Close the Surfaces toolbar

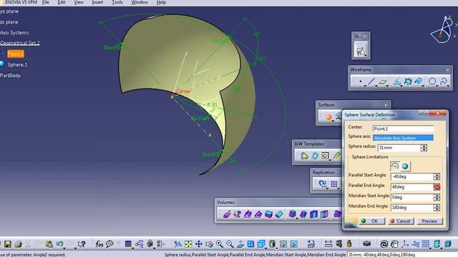(x=386, y=105)
